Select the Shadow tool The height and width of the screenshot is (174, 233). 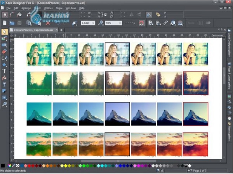tap(4, 91)
